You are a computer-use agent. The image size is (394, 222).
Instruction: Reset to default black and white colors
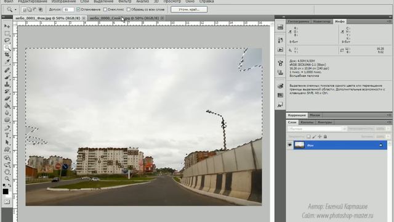point(4,185)
